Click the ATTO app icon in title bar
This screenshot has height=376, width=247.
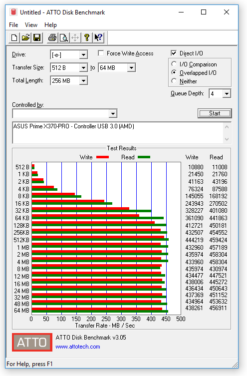(13, 12)
